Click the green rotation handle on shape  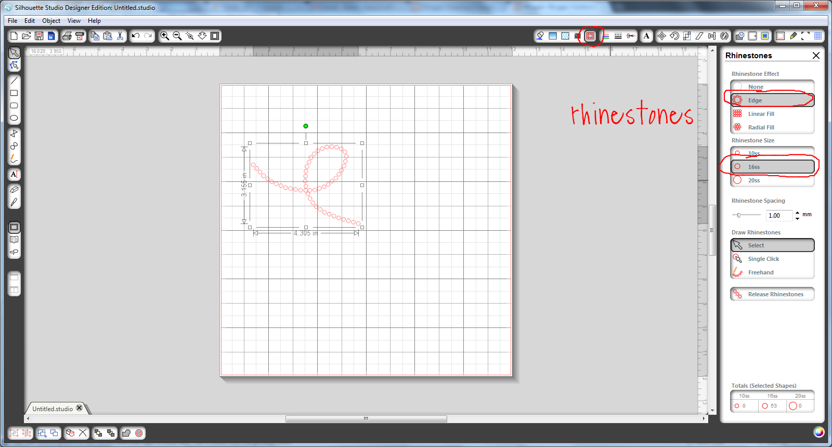coord(306,126)
